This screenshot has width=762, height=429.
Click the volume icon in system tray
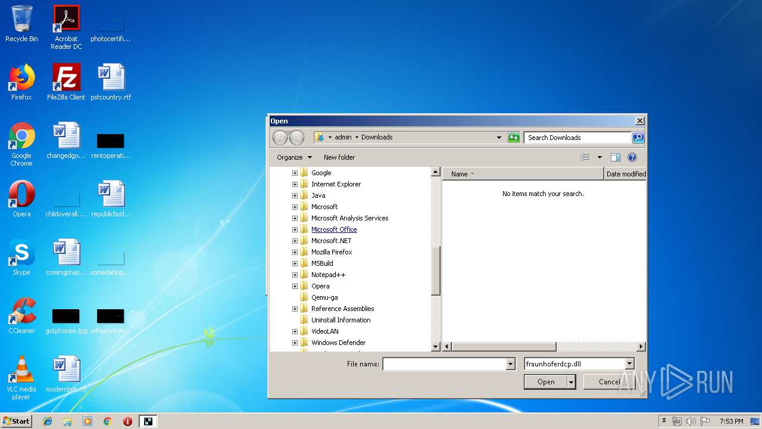point(691,421)
